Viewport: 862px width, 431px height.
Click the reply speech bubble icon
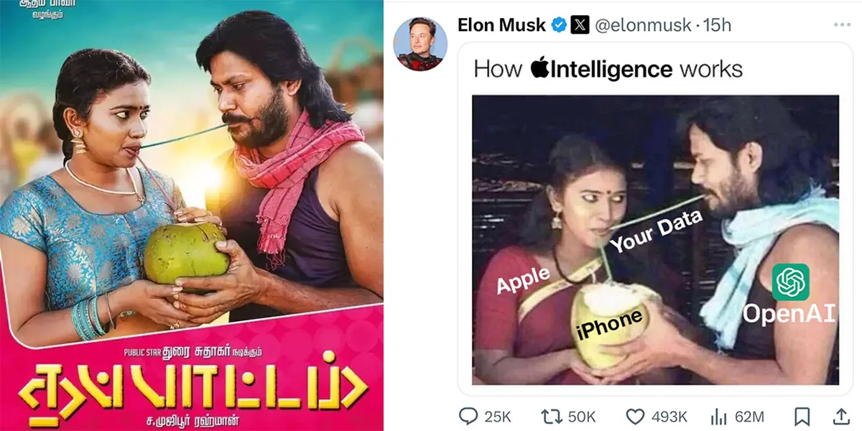point(468,416)
